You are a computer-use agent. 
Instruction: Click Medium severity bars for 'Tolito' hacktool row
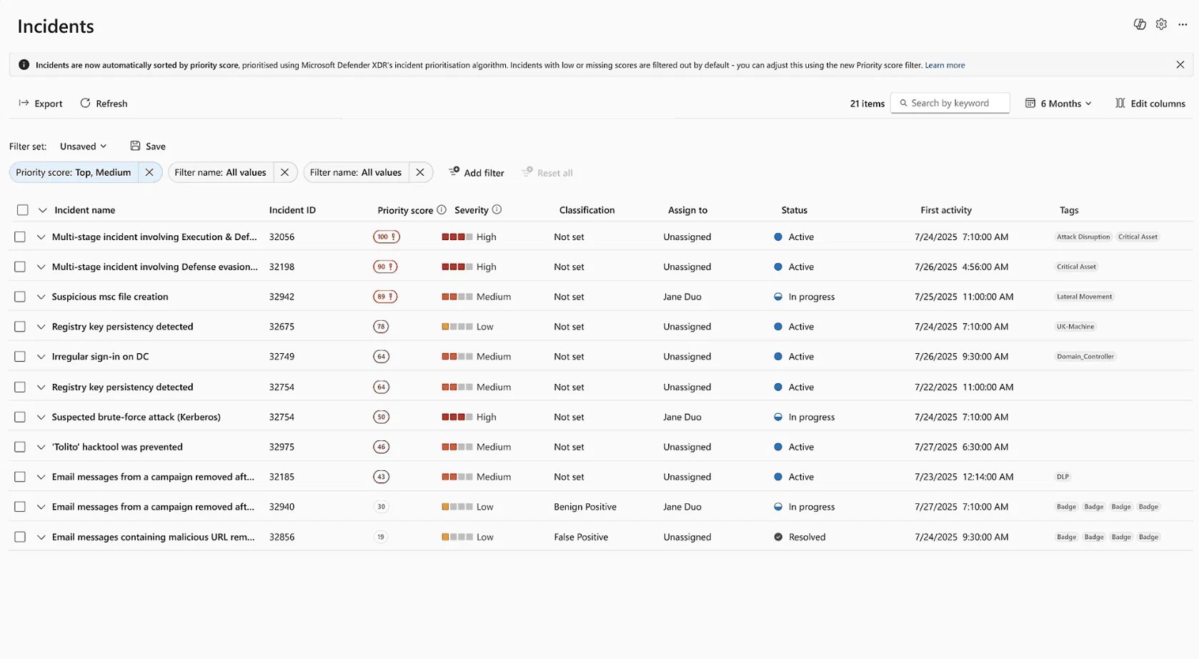click(x=457, y=447)
